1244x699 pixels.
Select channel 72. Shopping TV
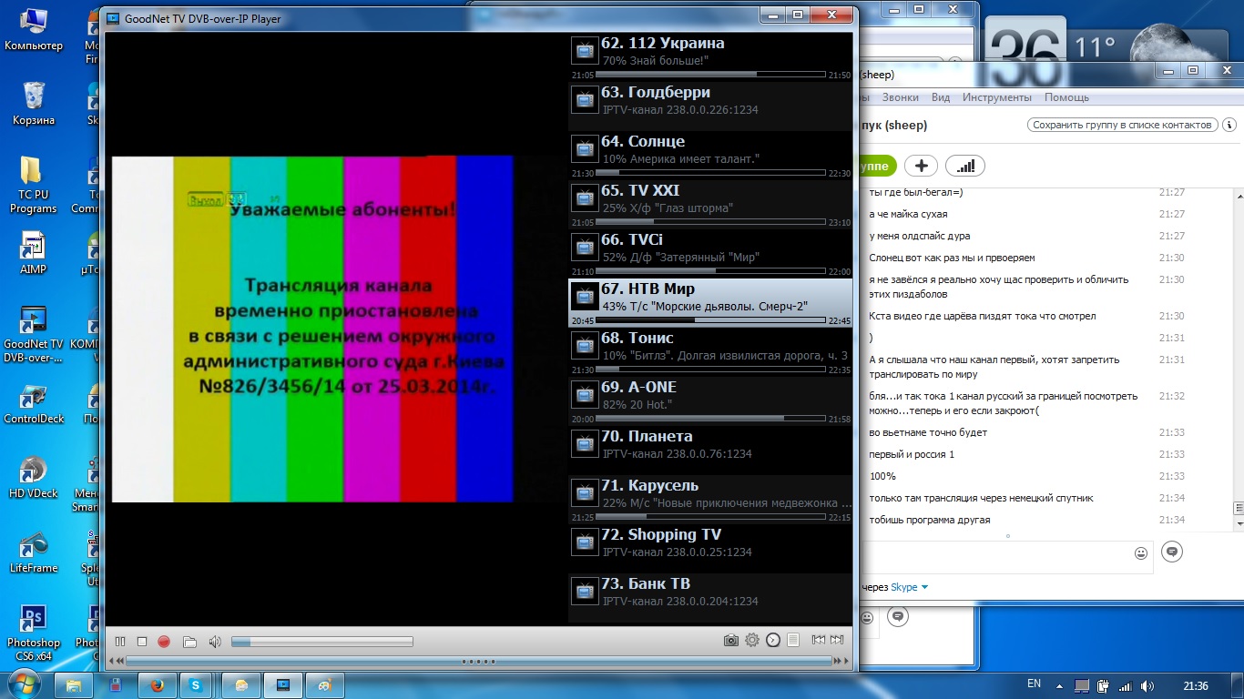pos(710,548)
